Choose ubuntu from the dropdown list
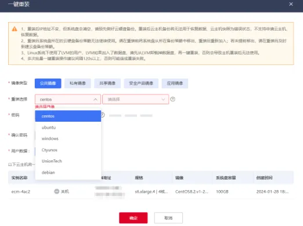Viewport: 303px width, 226px height. [68, 127]
